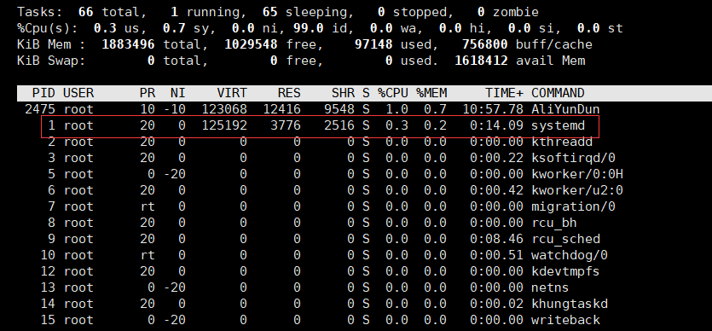Click the NI column header
The image size is (712, 331).
[x=178, y=93]
